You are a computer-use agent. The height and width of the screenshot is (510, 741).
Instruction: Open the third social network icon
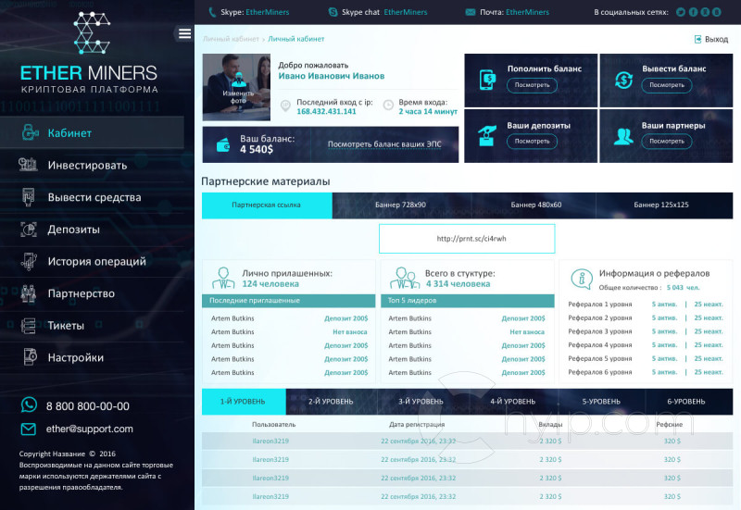(x=705, y=12)
